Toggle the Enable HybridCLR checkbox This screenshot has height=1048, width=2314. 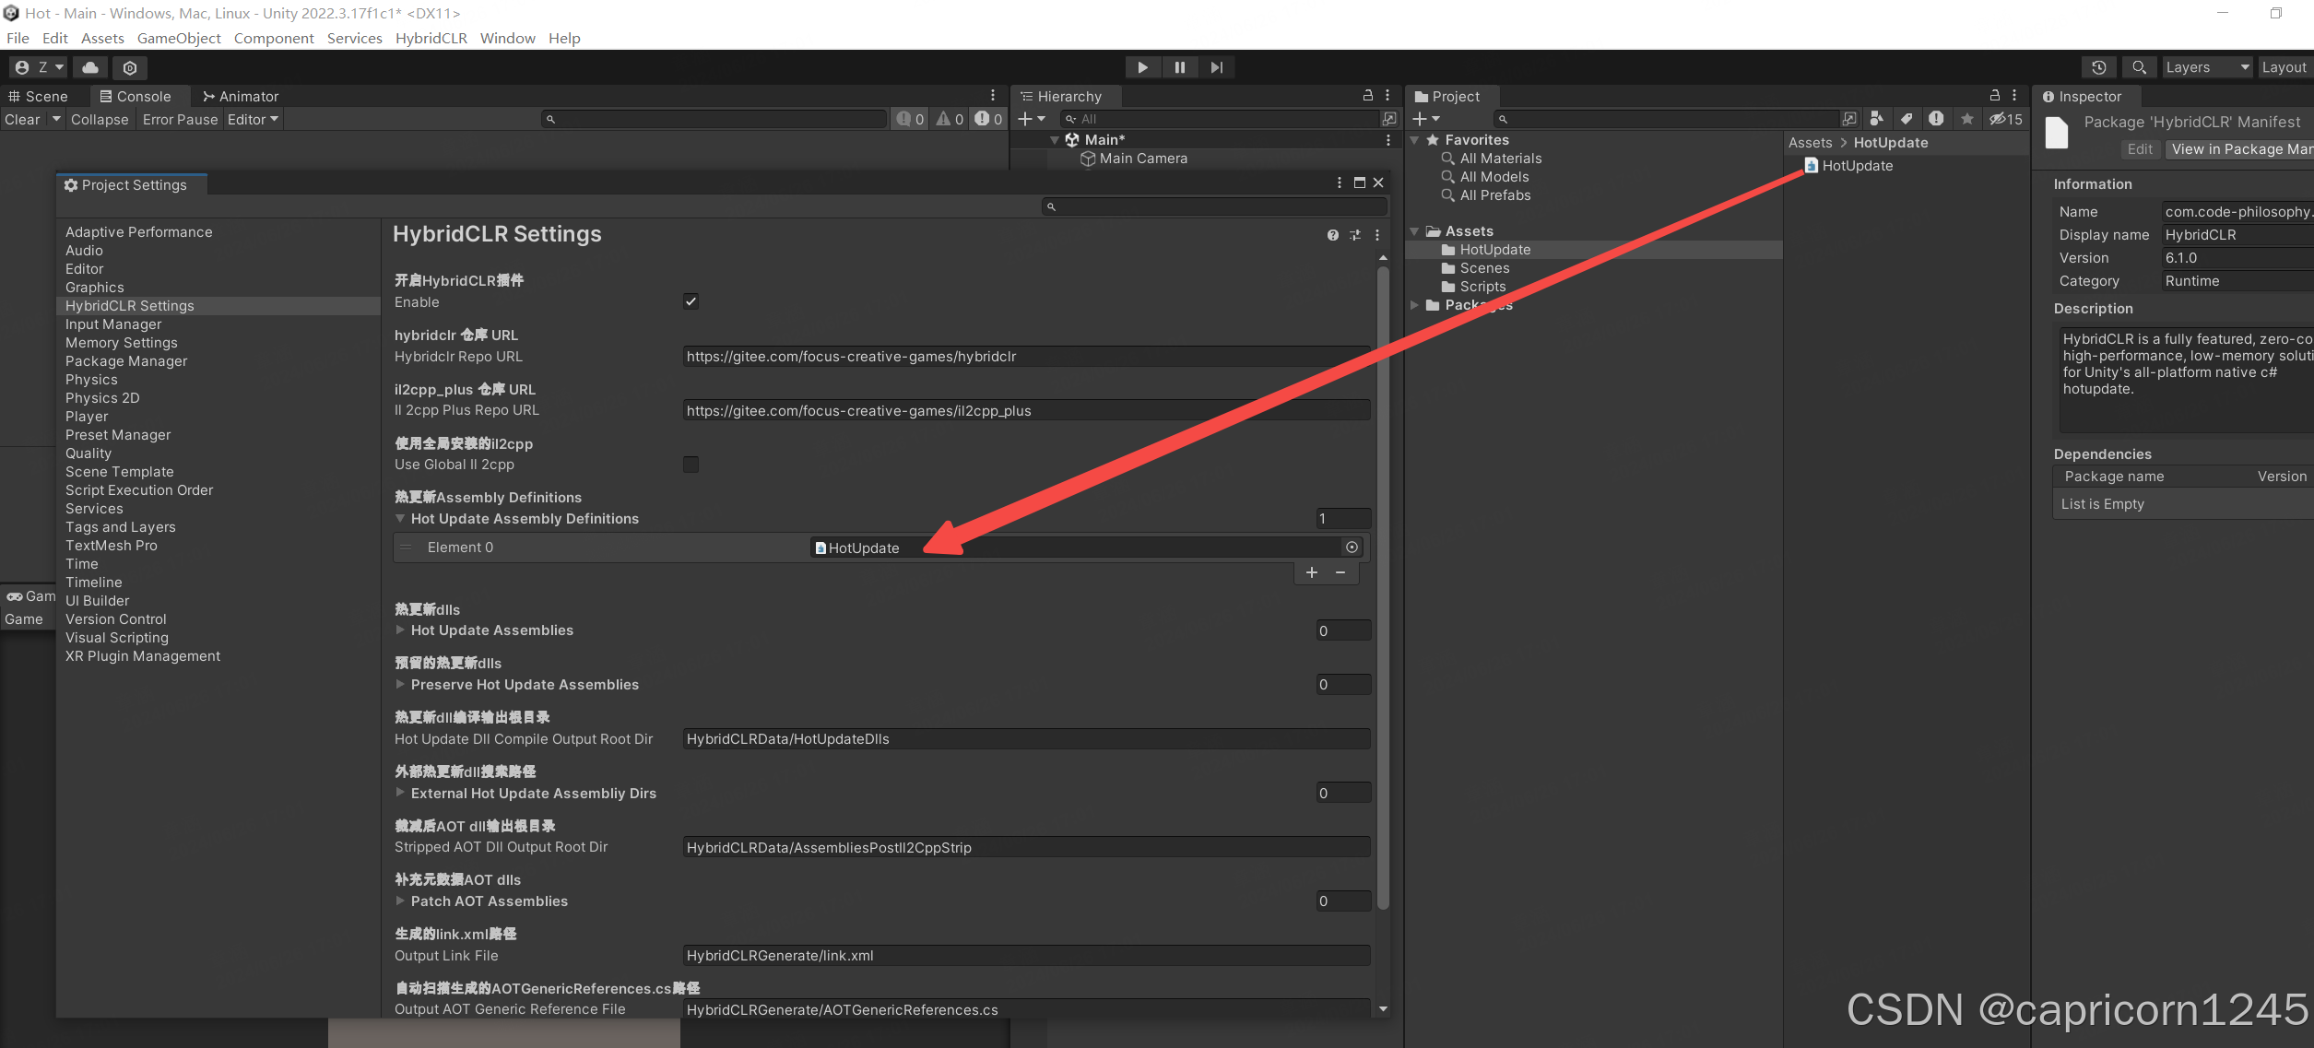[x=691, y=301]
